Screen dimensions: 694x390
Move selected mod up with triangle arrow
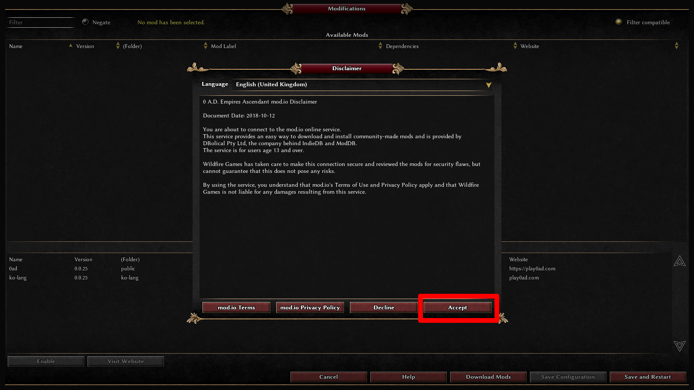click(680, 261)
